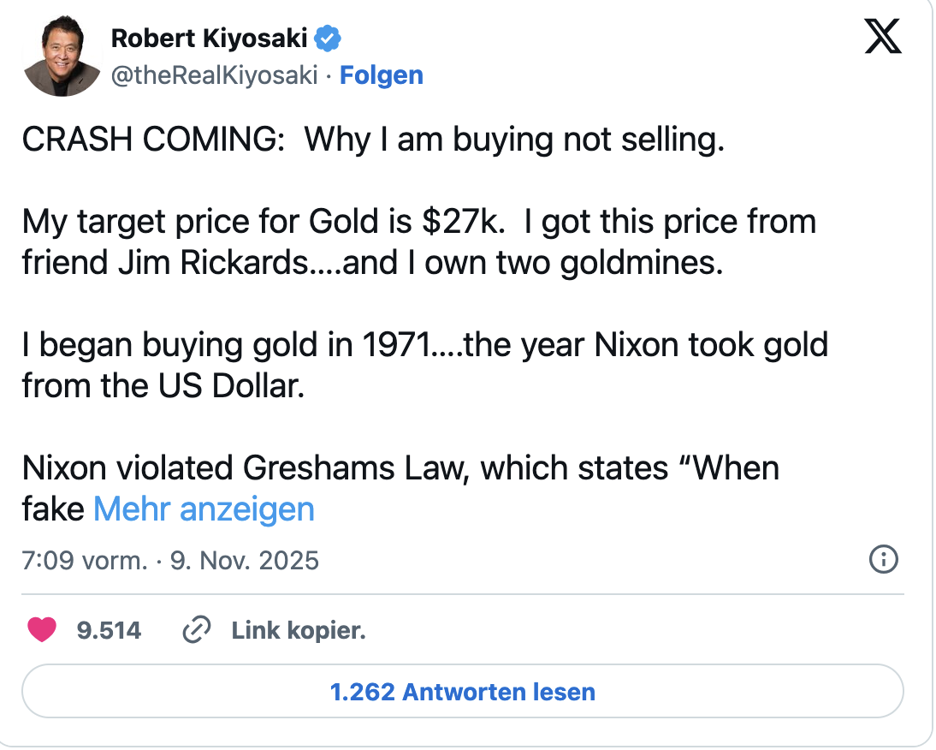Viewport: 936px width, 750px height.
Task: Click the copy link chain icon
Action: pos(196,630)
